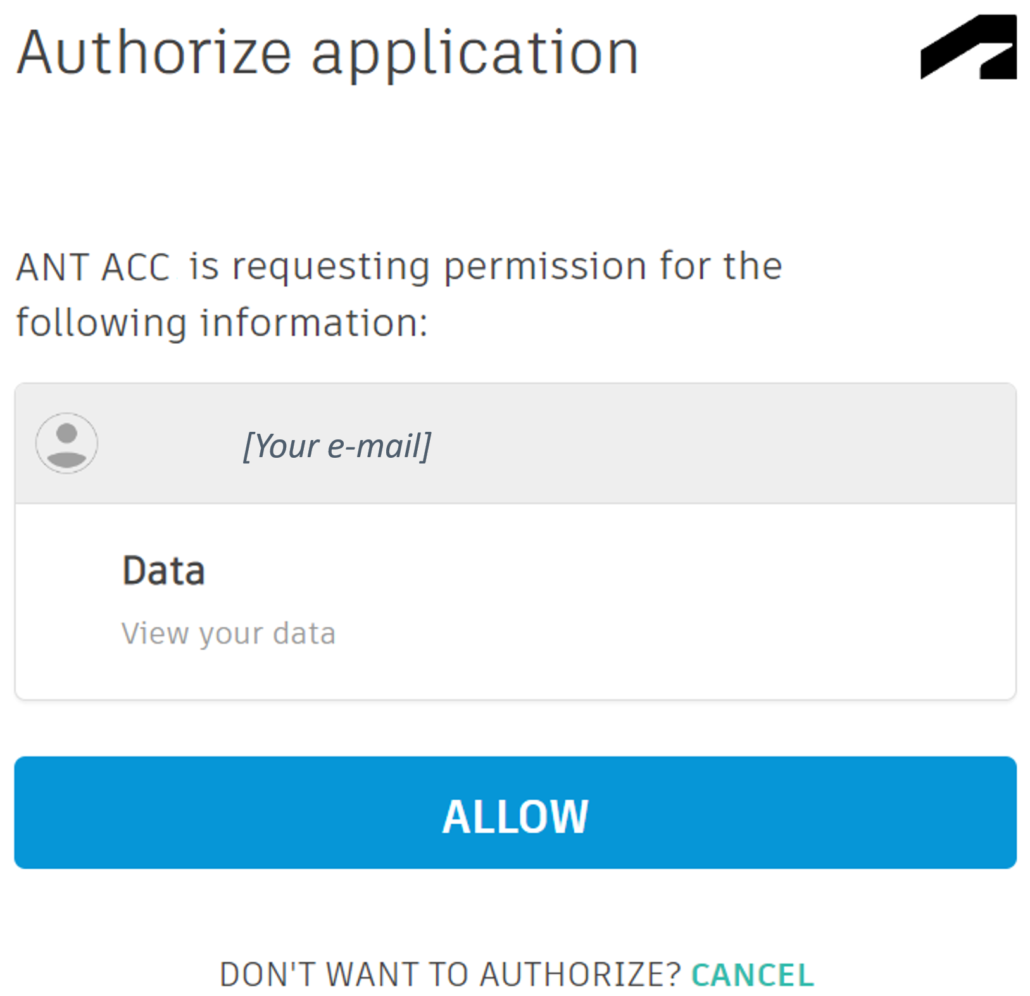This screenshot has width=1030, height=996.
Task: Click the 'Authorize application' page title
Action: click(x=327, y=54)
